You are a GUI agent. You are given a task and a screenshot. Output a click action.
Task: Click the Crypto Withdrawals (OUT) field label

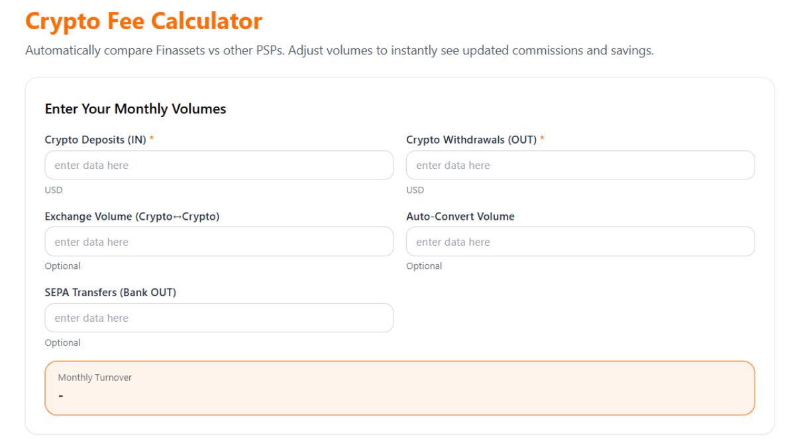pos(473,139)
